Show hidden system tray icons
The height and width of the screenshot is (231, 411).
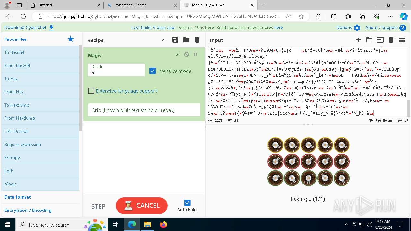[346, 225]
